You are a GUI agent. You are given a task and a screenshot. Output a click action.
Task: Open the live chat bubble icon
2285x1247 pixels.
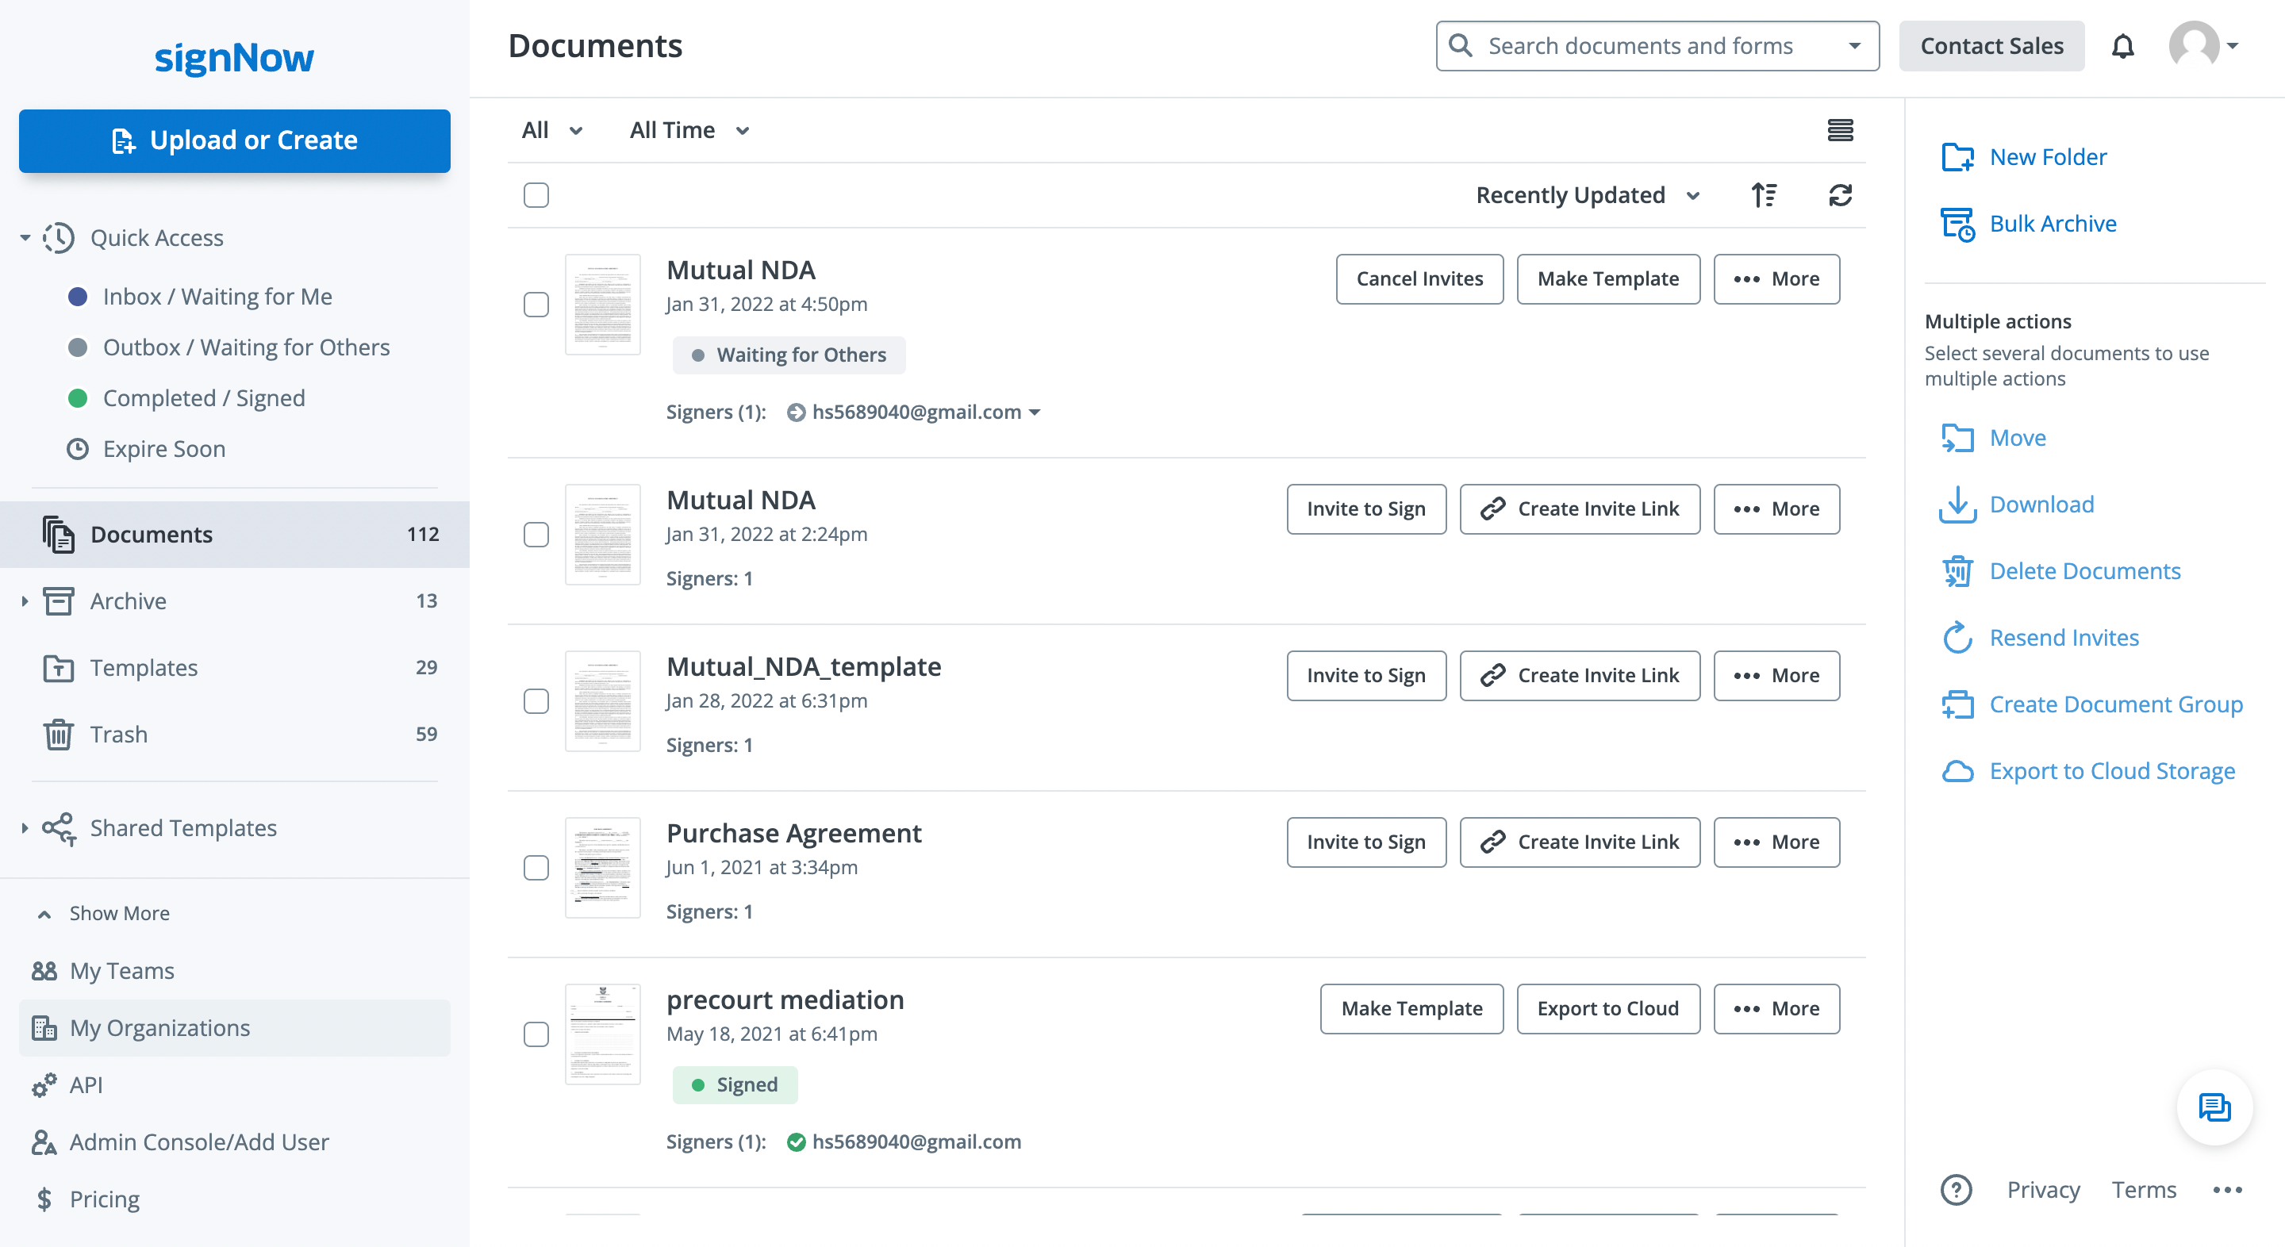pyautogui.click(x=2214, y=1107)
